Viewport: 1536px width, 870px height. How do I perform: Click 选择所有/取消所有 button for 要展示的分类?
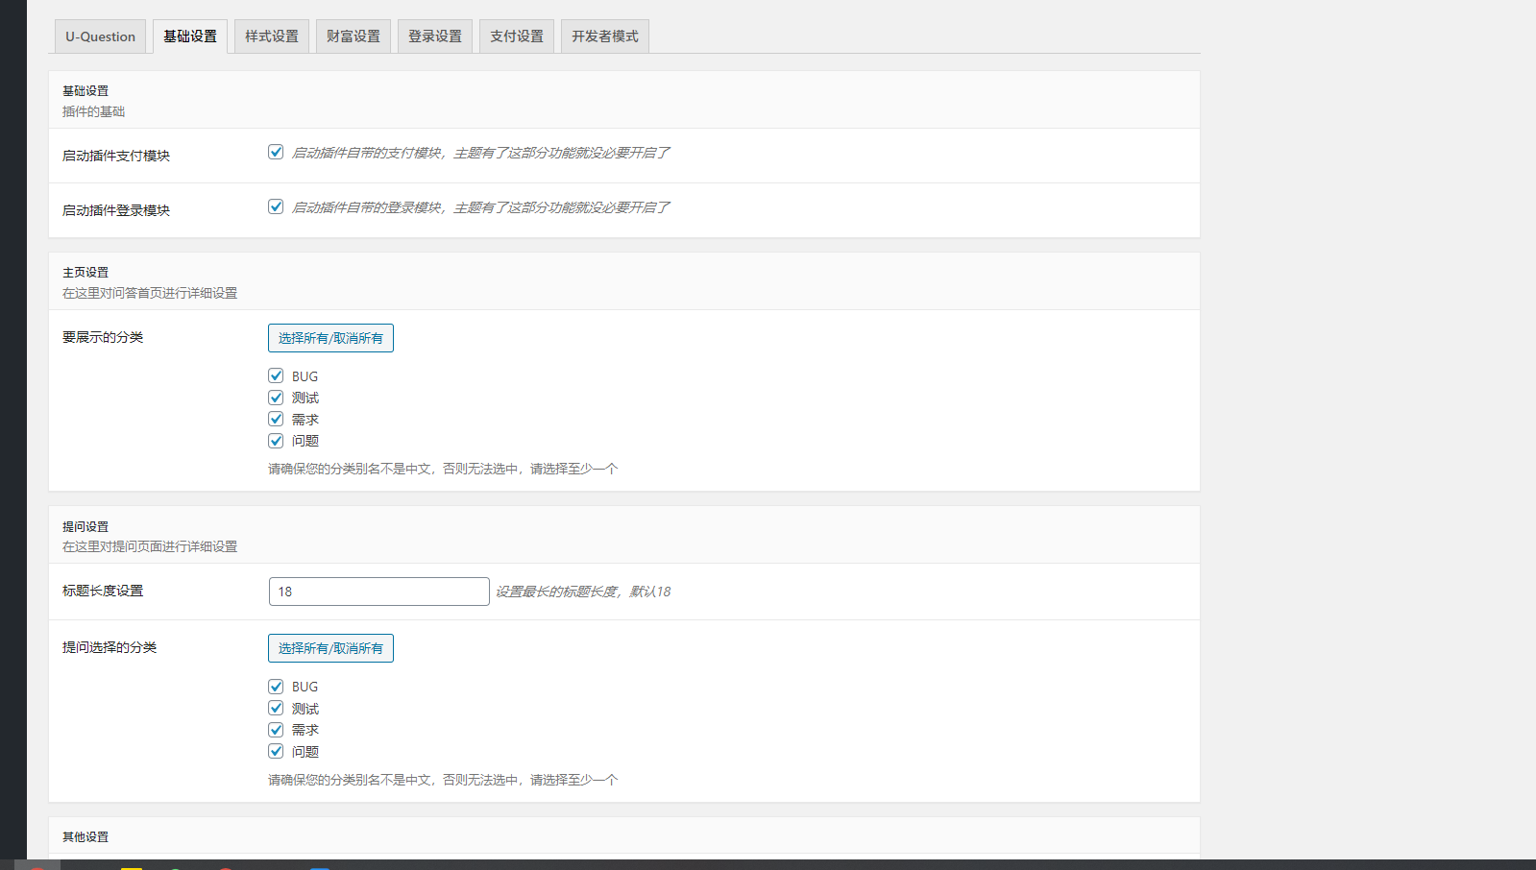pyautogui.click(x=330, y=338)
